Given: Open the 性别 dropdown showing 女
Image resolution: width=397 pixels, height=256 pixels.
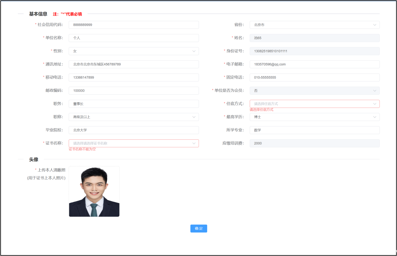Looking at the screenshot, I should (x=134, y=51).
